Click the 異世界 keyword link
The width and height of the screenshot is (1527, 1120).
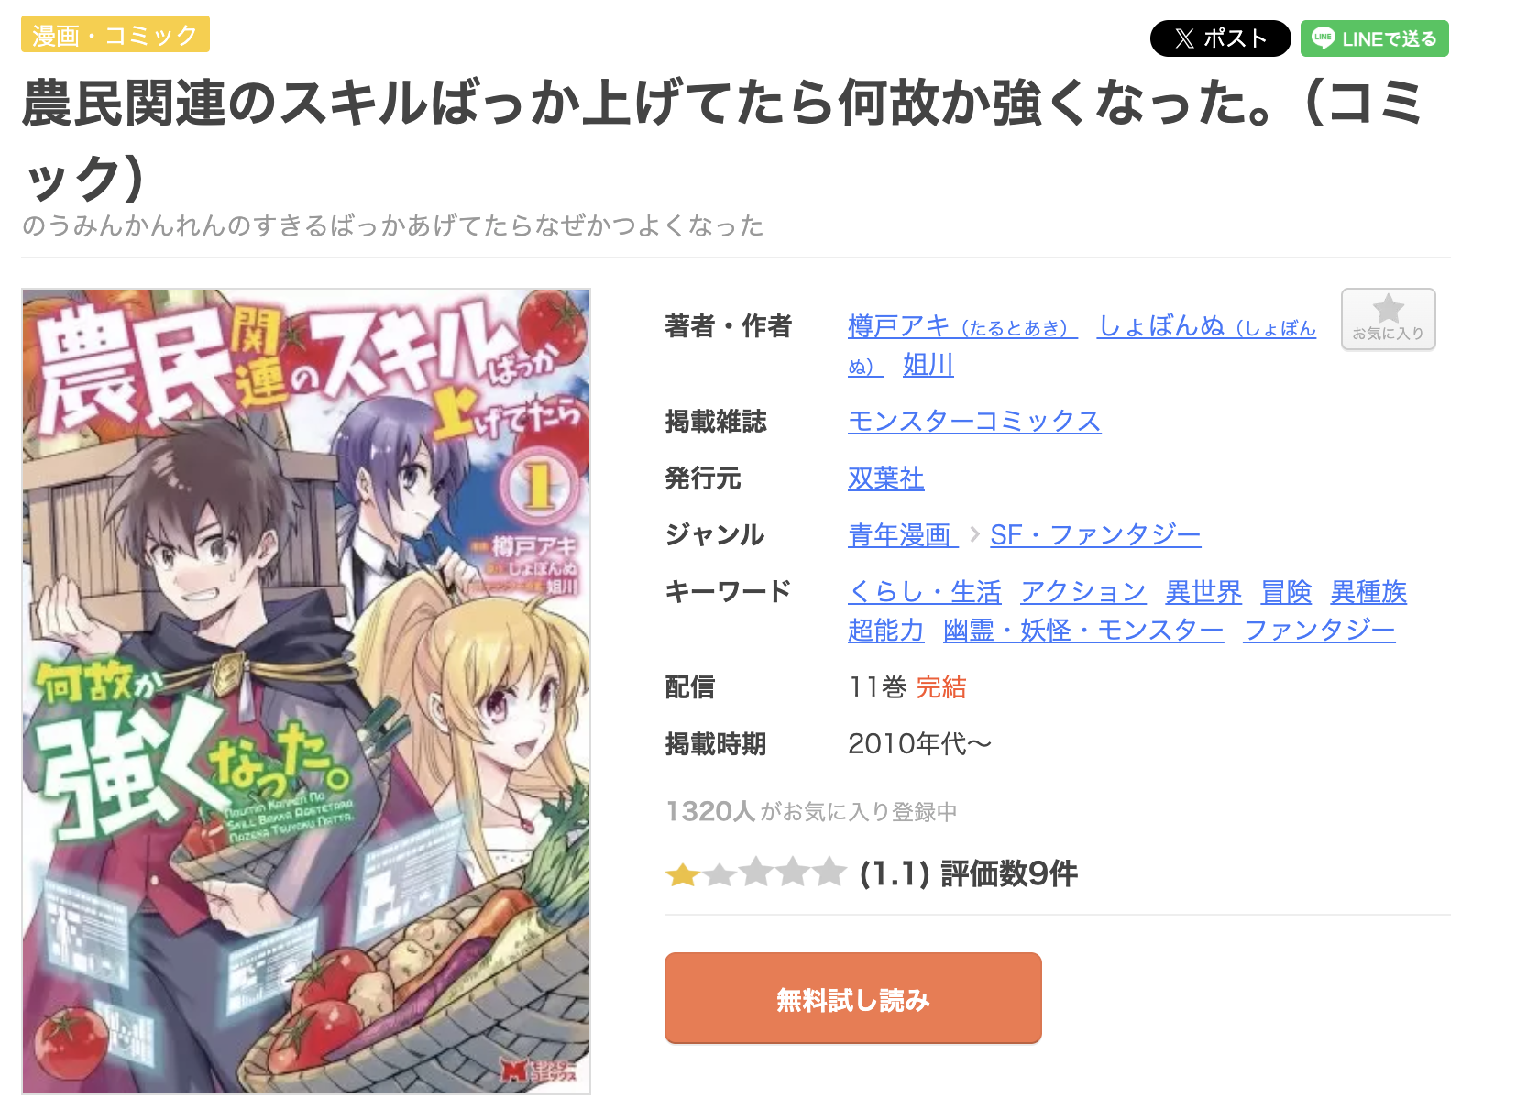coord(1203,592)
